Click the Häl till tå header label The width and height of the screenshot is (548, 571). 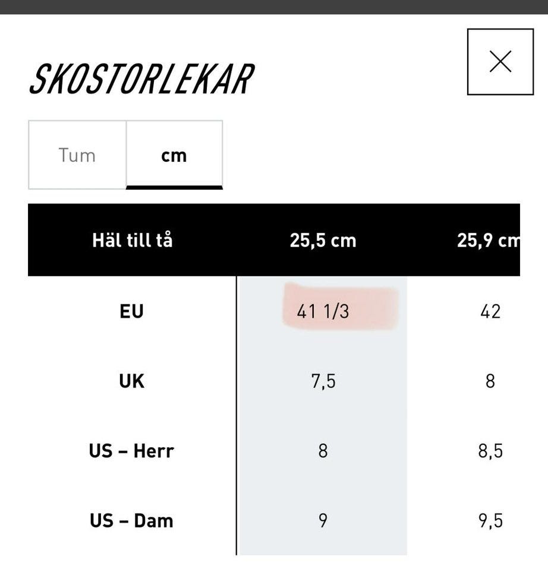(132, 240)
